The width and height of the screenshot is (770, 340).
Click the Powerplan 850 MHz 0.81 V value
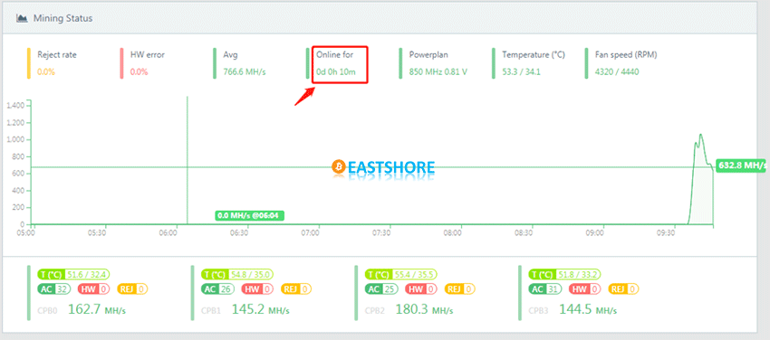point(438,72)
